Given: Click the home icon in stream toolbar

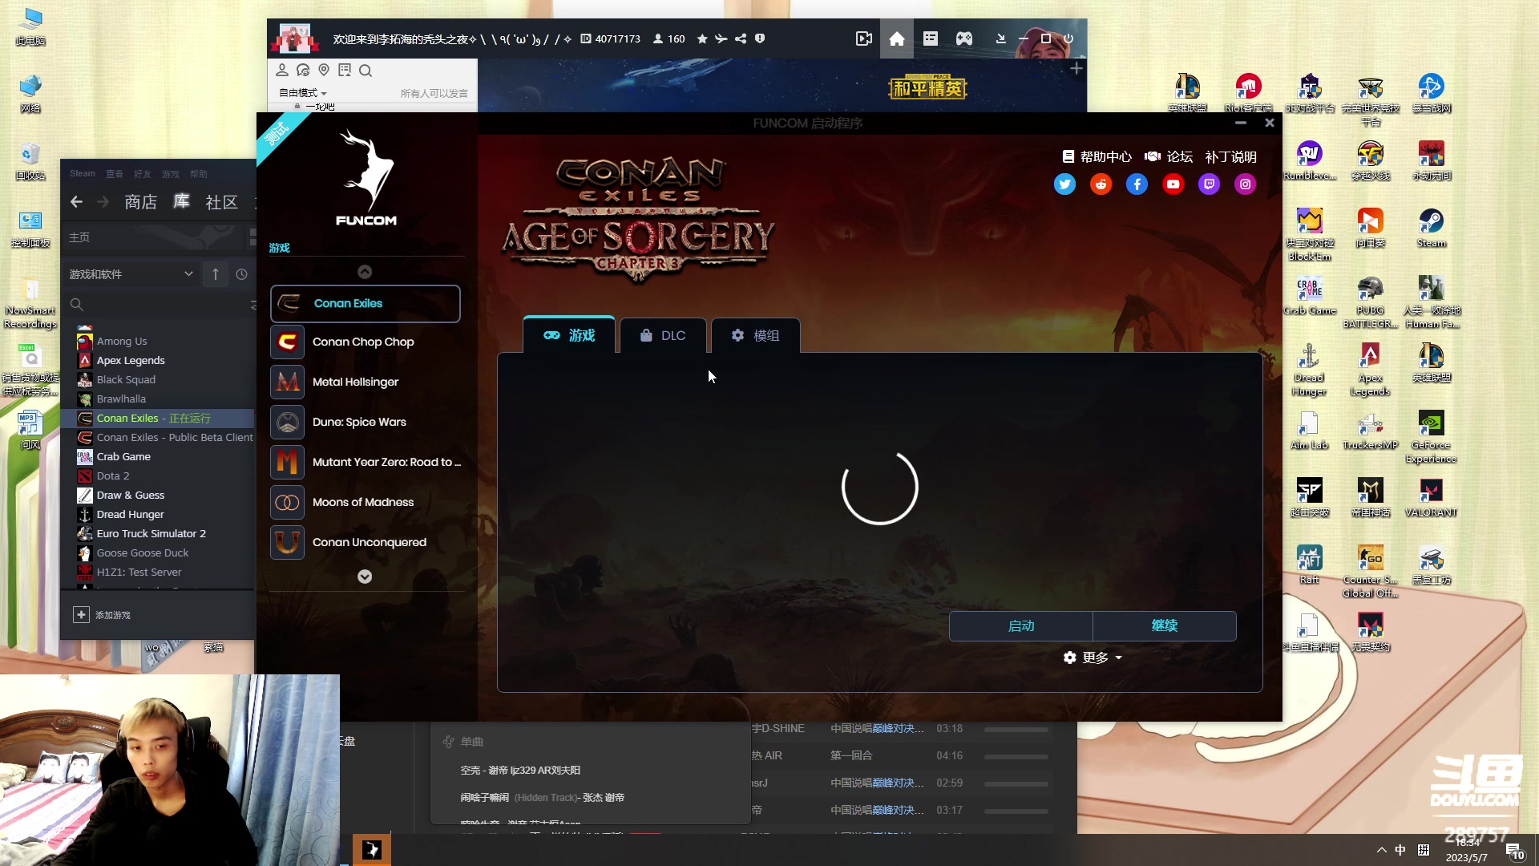Looking at the screenshot, I should [896, 38].
